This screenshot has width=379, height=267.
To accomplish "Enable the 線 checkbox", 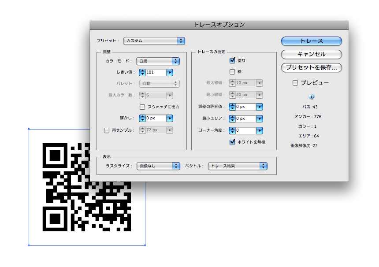I will pyautogui.click(x=232, y=72).
